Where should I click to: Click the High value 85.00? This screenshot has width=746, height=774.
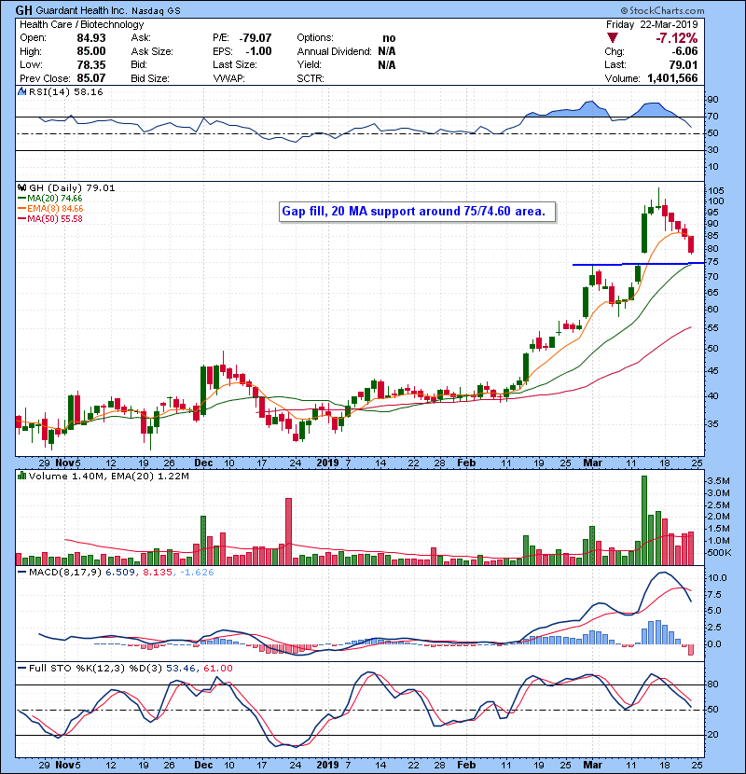[91, 51]
